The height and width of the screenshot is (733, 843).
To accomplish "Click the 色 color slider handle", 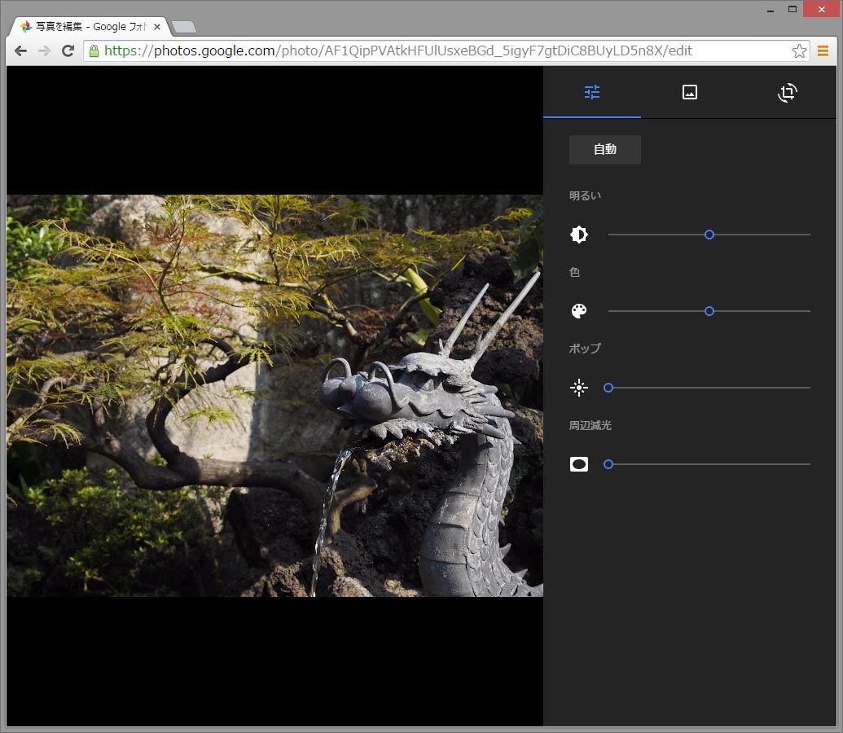I will click(x=709, y=311).
